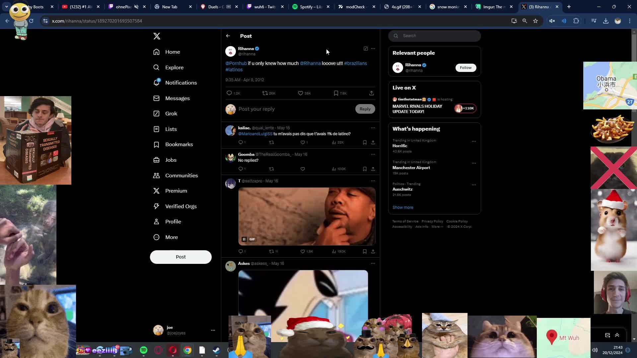Viewport: 637px width, 358px height.
Task: Open Steam from the taskbar
Action: [x=216, y=350]
